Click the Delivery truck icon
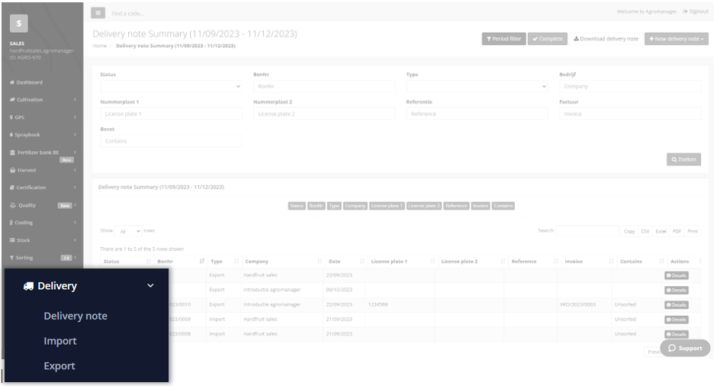Viewport: 717px width, 386px height. click(x=28, y=286)
